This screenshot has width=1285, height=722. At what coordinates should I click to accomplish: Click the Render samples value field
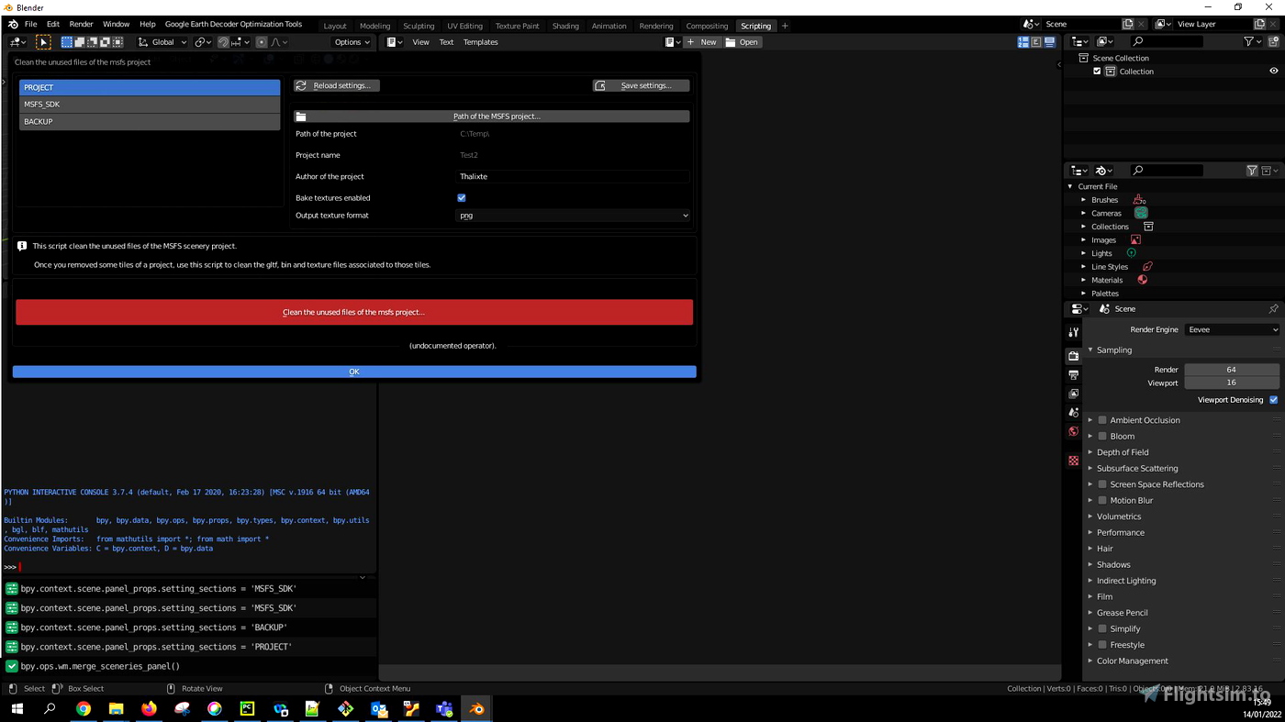(x=1231, y=370)
